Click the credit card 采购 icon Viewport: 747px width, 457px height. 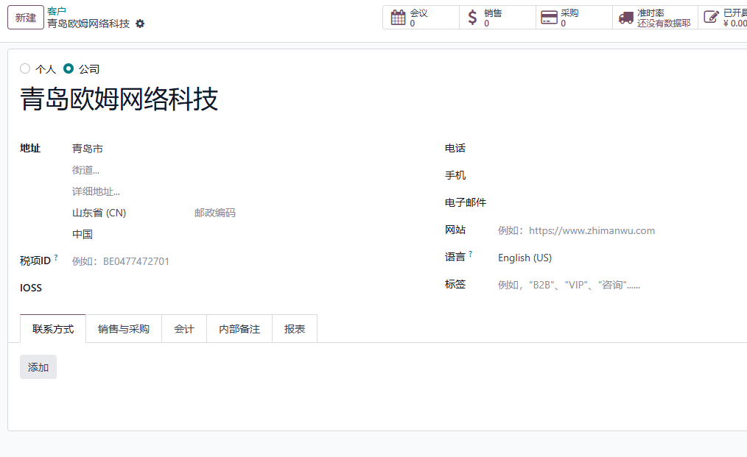(x=549, y=18)
